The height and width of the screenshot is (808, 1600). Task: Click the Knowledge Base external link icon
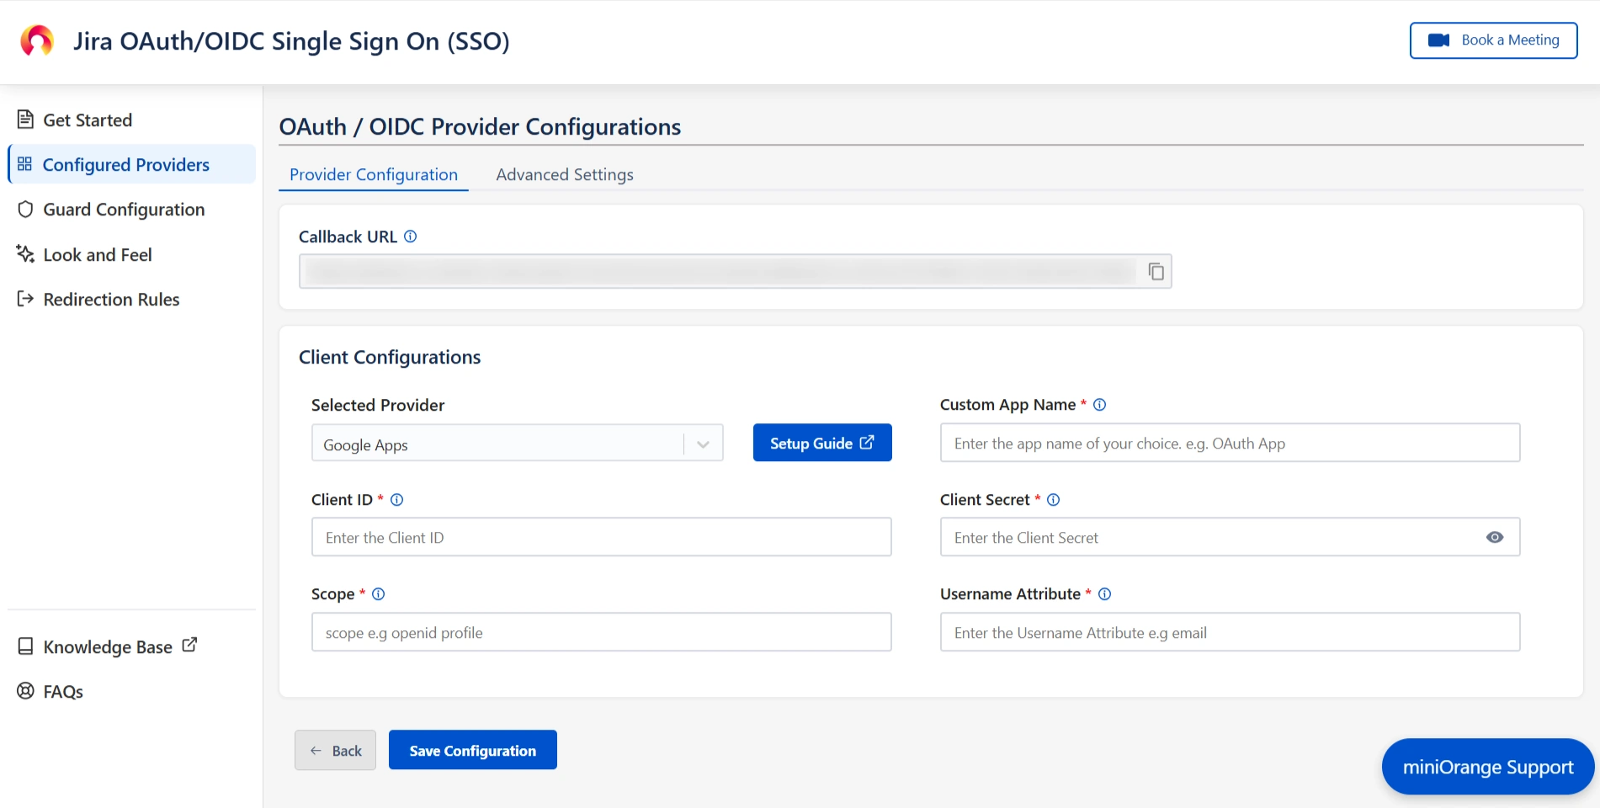pos(189,645)
